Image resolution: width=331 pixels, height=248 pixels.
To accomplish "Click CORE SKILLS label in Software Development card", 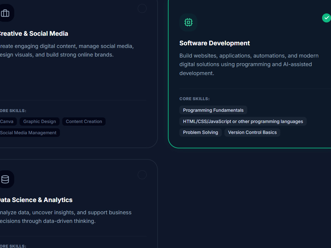I will (194, 99).
